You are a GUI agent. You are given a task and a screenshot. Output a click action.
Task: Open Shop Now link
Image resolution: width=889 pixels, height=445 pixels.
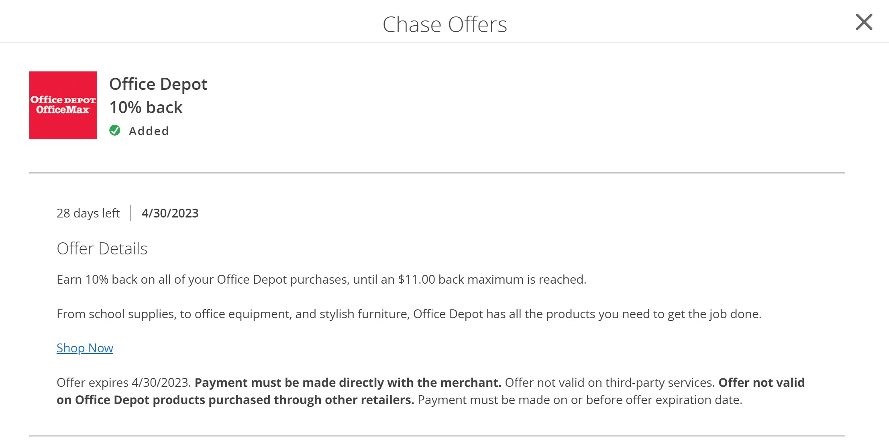tap(84, 348)
